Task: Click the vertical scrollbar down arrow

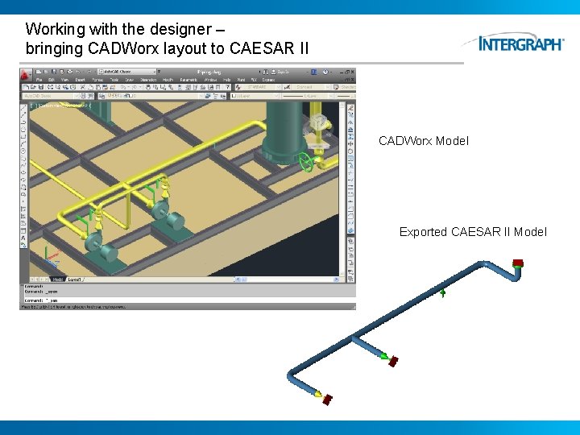Action: point(342,274)
